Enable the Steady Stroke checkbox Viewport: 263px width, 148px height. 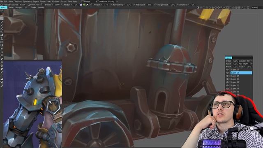(2, 5)
